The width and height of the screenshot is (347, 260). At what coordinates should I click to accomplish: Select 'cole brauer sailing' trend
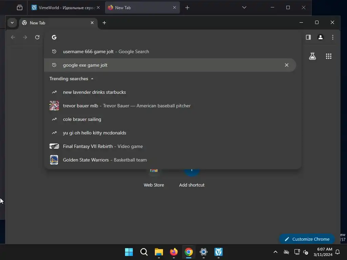coord(170,119)
